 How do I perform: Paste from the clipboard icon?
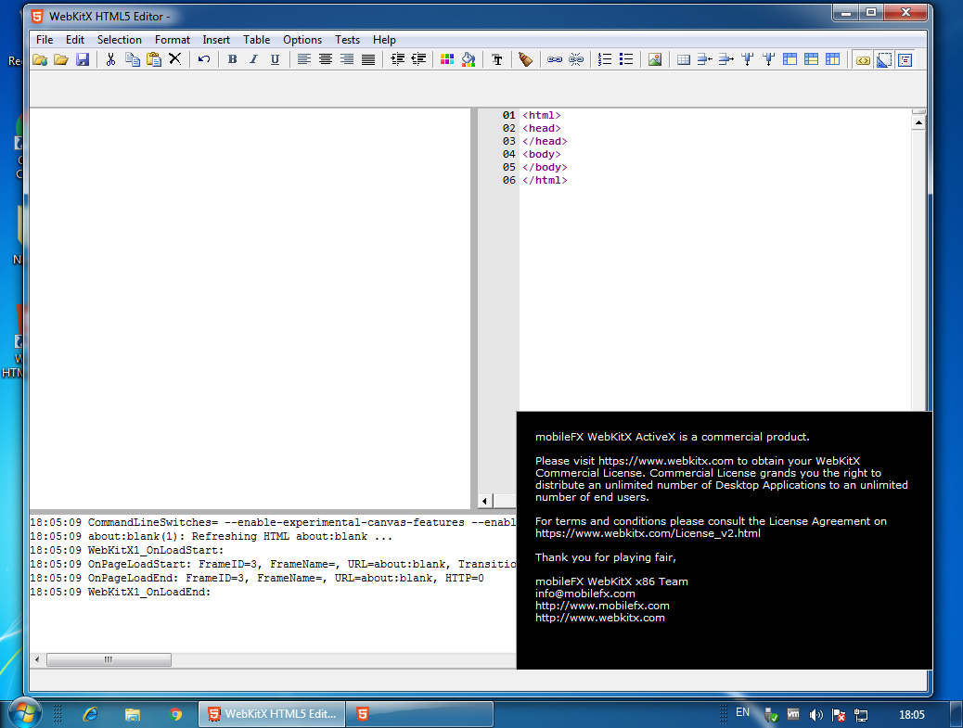(153, 59)
